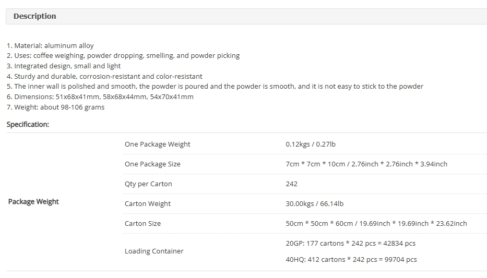Click the Specification heading
This screenshot has width=487, height=278.
point(28,124)
